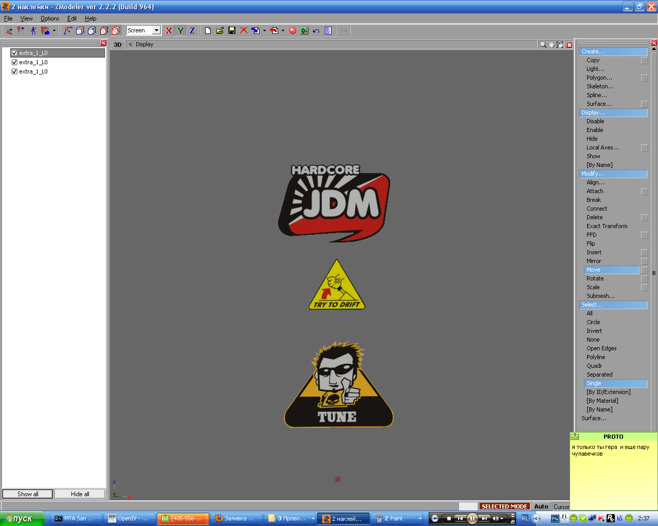Click the pan hand icon in viewport header

coord(552,45)
